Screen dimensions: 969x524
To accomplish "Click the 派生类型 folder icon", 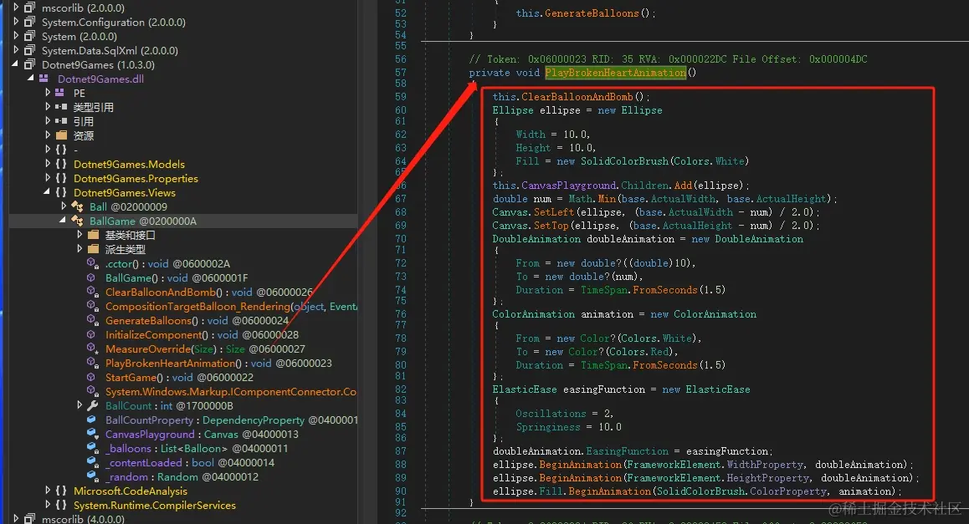I will pyautogui.click(x=94, y=249).
